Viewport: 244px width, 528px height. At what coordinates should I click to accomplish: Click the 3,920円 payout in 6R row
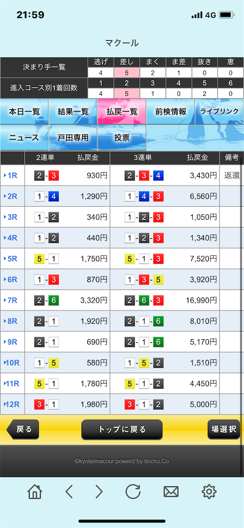pos(203,280)
